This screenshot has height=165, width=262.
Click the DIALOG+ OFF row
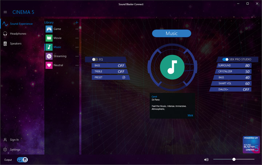(230, 89)
